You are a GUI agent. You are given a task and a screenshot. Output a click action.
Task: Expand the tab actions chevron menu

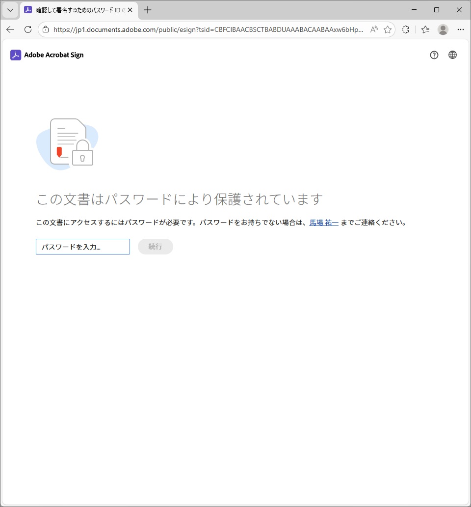(x=10, y=10)
